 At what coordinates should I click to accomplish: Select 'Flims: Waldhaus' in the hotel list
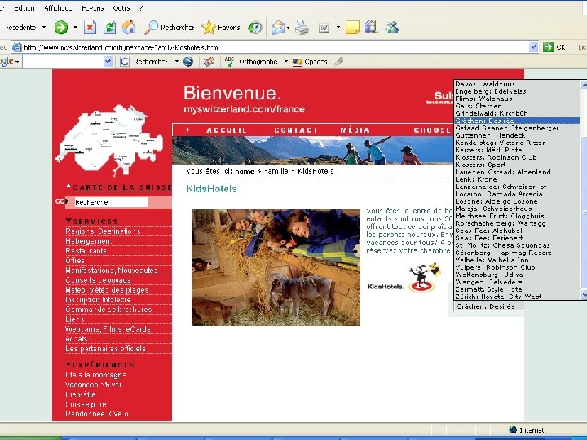517,99
